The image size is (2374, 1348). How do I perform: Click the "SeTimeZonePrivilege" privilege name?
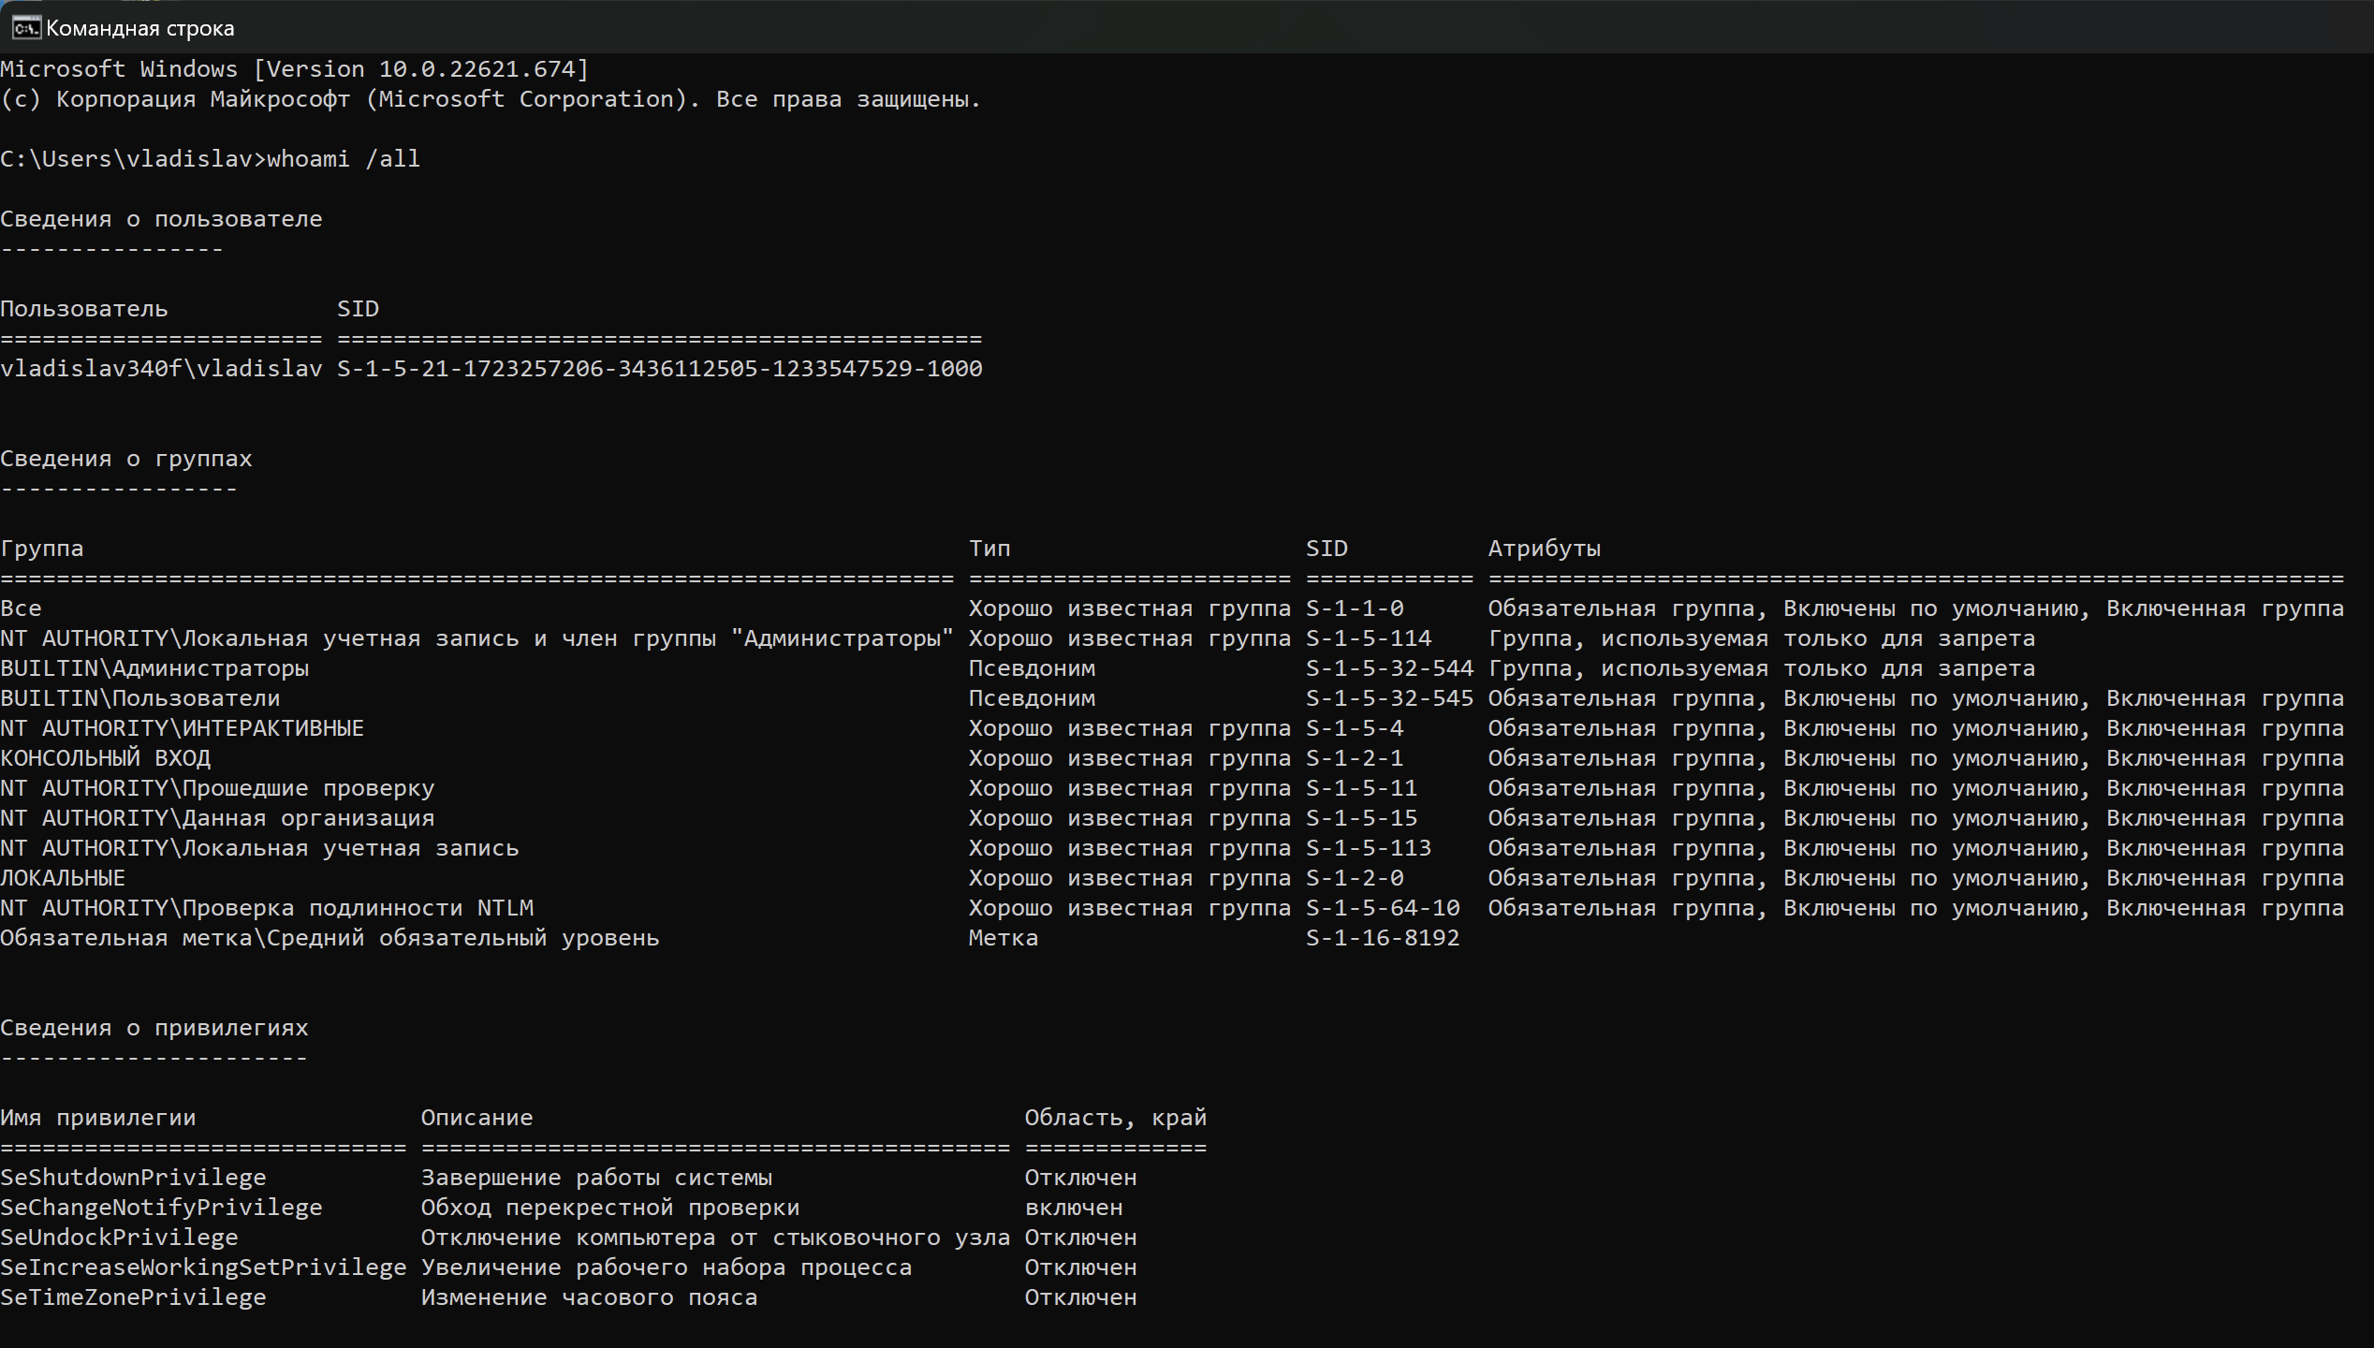pyautogui.click(x=133, y=1297)
